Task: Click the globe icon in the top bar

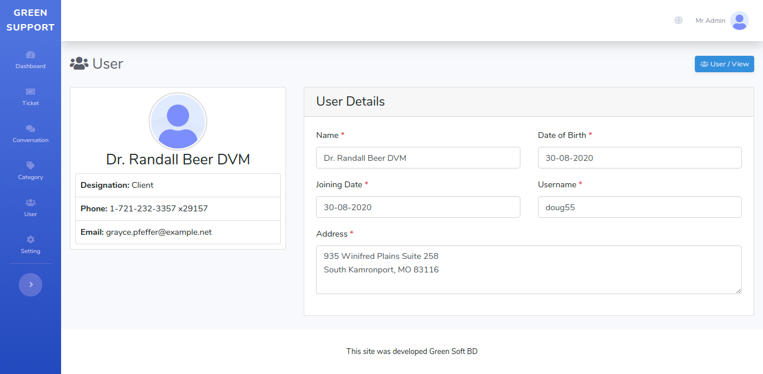Action: [x=678, y=20]
